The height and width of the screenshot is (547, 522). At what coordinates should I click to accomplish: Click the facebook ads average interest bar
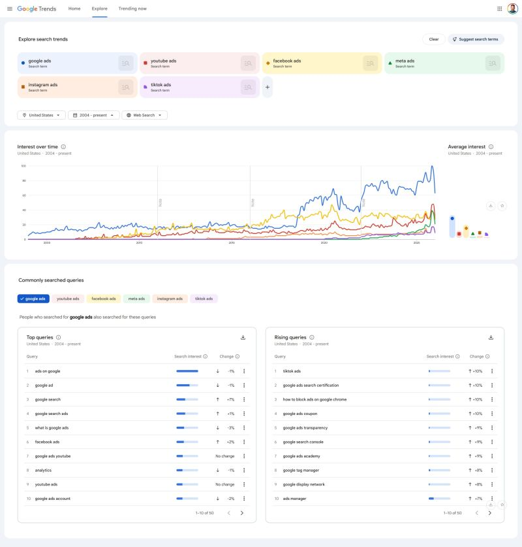click(466, 231)
